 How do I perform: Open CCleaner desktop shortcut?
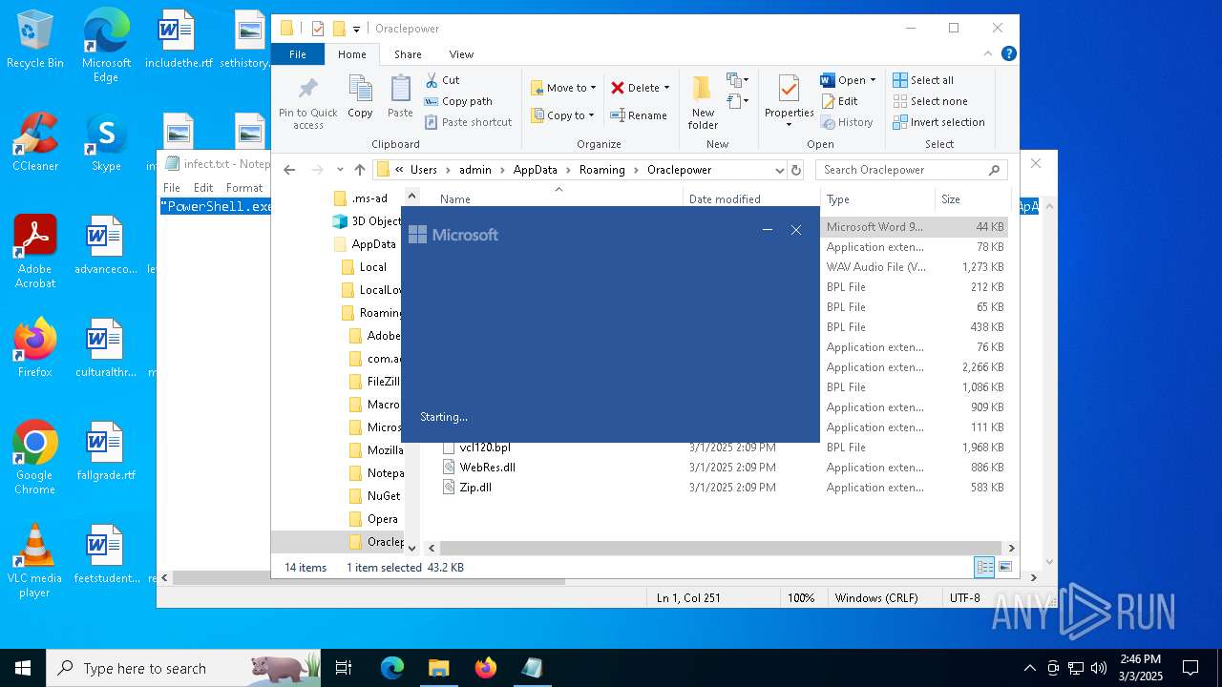(35, 143)
